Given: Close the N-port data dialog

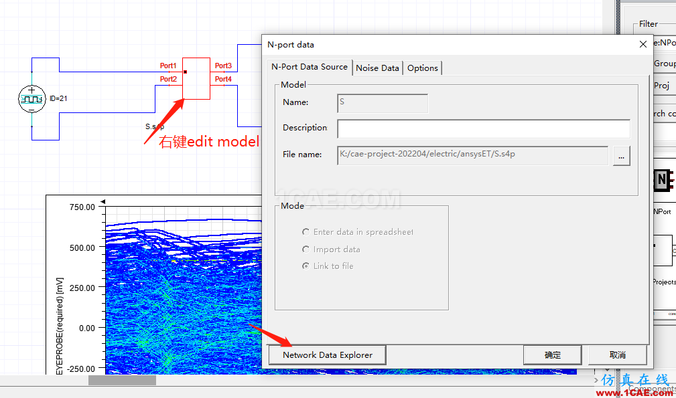Looking at the screenshot, I should (x=643, y=44).
